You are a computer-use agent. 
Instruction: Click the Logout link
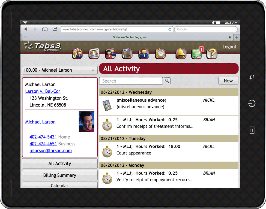229,47
